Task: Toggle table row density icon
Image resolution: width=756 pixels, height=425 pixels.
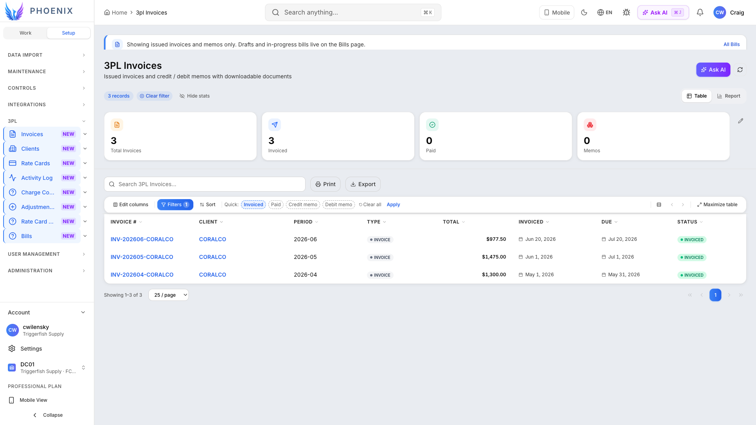Action: coord(659,205)
